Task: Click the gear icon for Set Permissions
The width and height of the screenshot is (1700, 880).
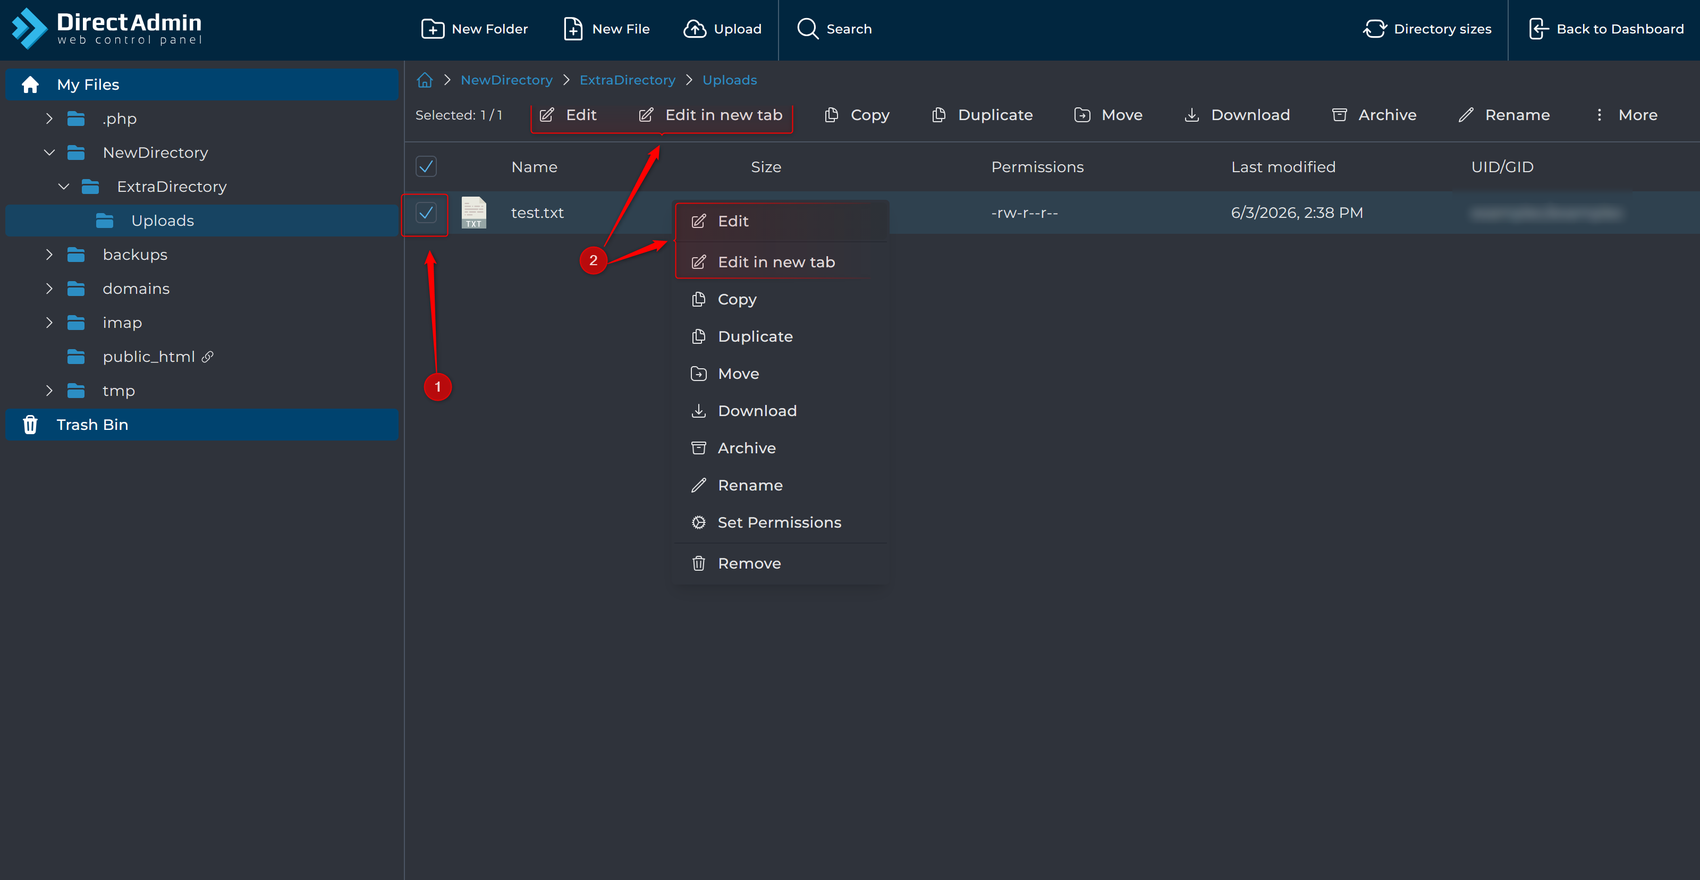Action: coord(698,522)
